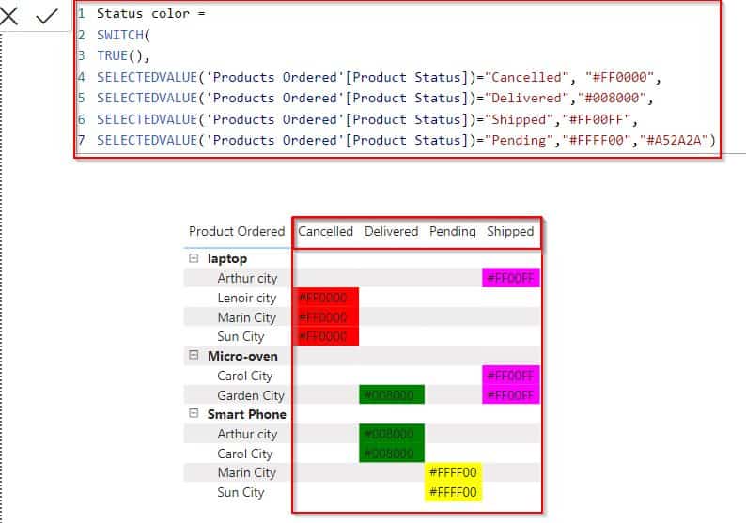Click the Shipped column header
This screenshot has height=523, width=746.
point(510,232)
